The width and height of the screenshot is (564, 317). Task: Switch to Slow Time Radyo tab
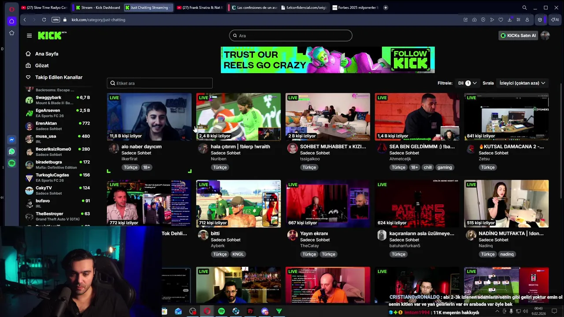[x=45, y=7]
